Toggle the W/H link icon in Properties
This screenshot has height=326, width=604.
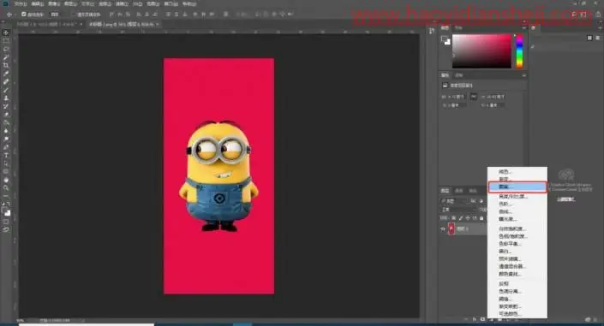[x=474, y=97]
